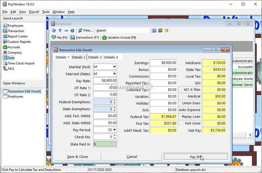Viewport: 262px width, 173px height.
Task: Click the OT Rate 1 field
Action: tap(105, 87)
